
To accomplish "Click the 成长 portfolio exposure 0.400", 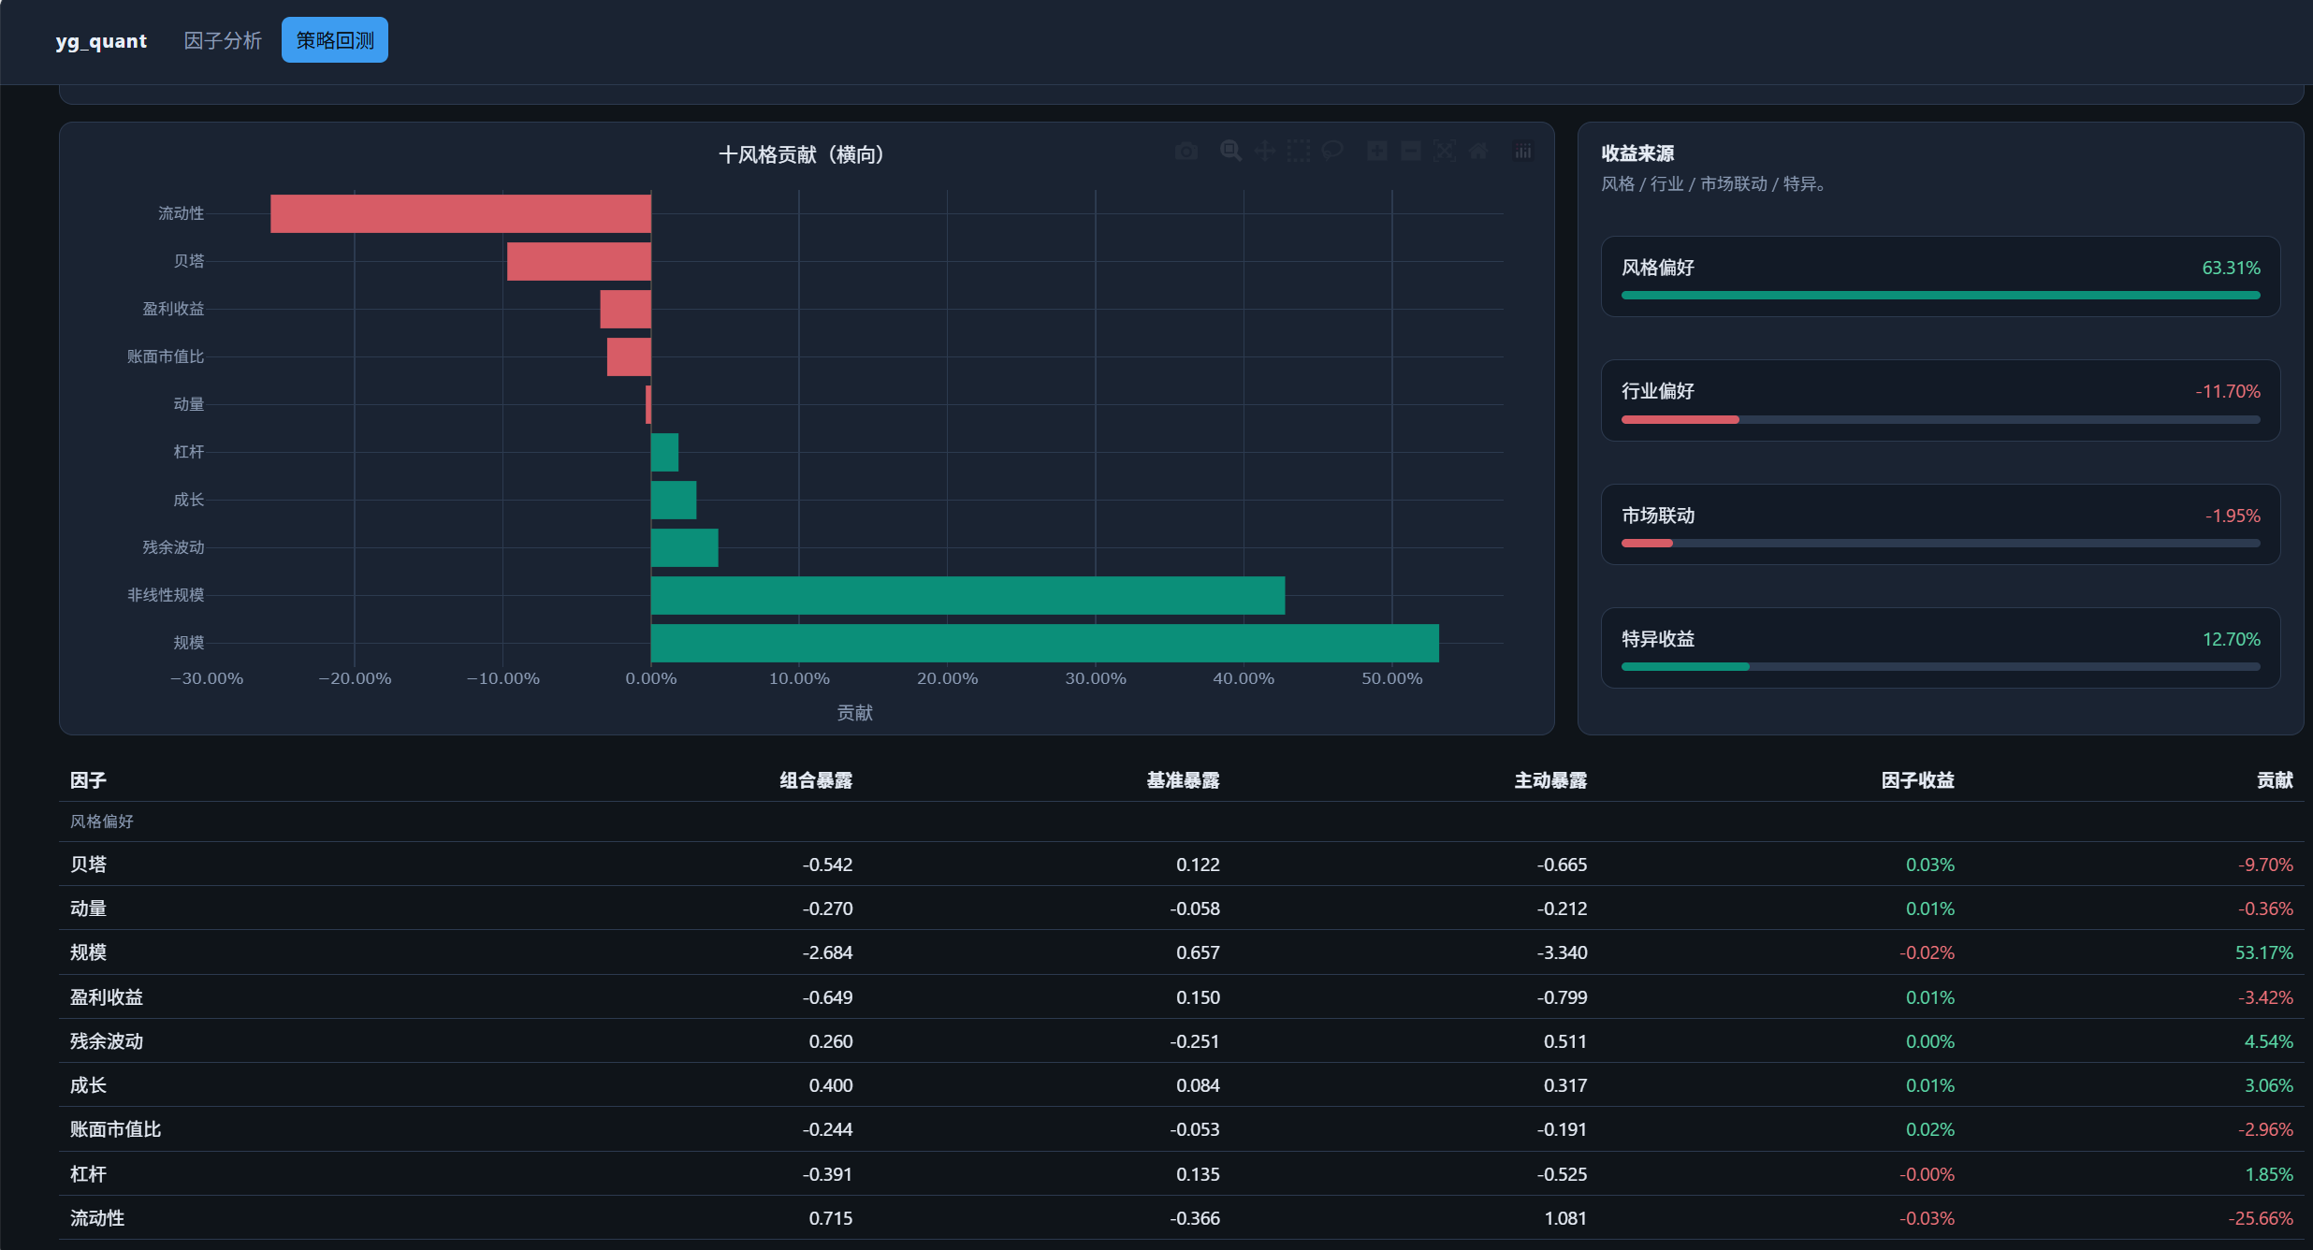I will point(830,1085).
